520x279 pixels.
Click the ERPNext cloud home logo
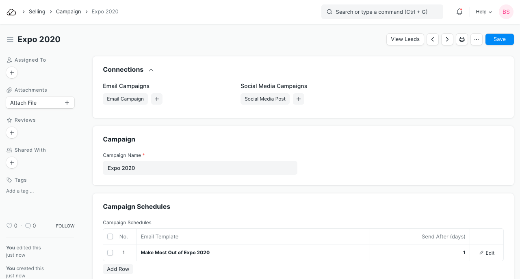coord(11,12)
